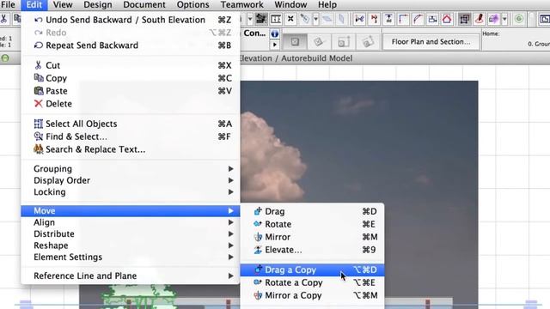Choose Repeat Send Backward
550x309 pixels.
click(x=131, y=45)
